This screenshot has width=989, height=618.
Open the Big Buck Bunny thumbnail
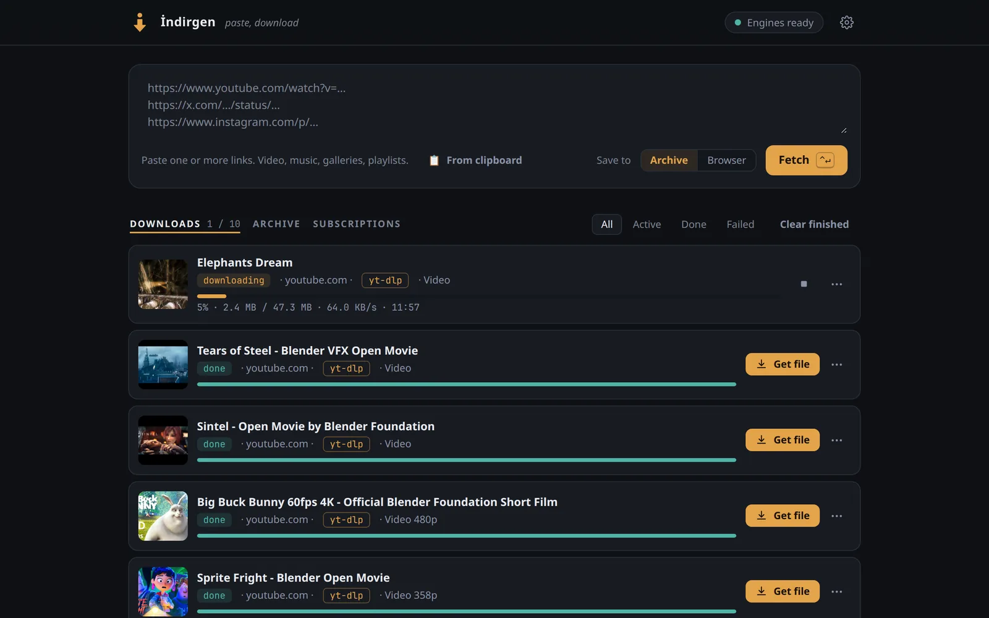pyautogui.click(x=163, y=516)
